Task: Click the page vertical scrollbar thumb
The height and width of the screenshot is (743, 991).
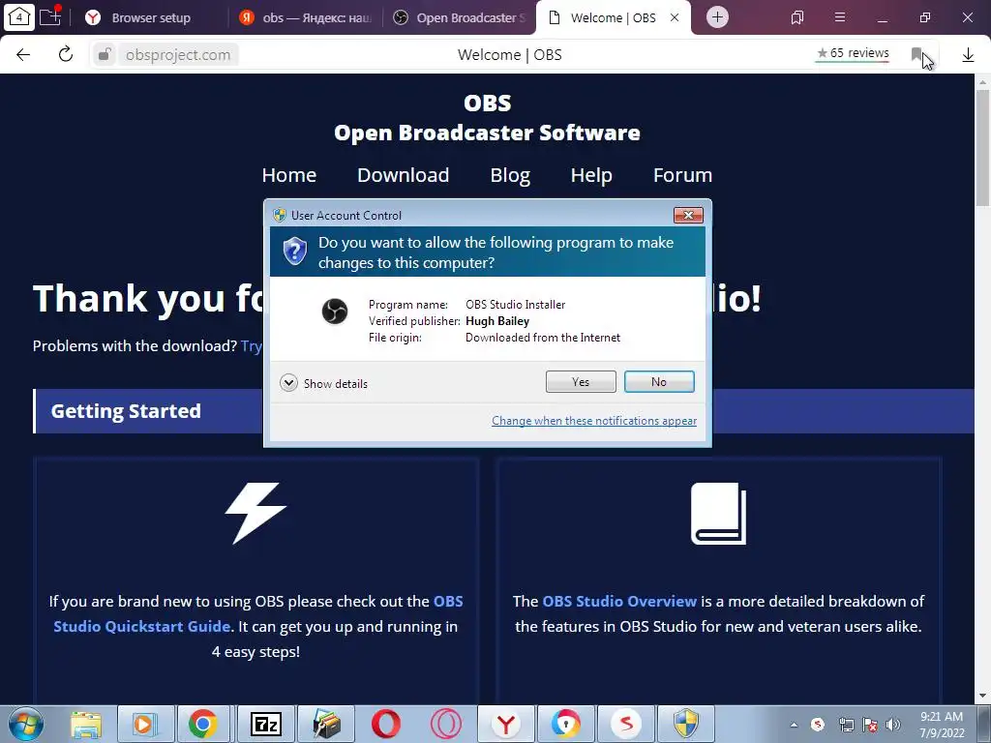Action: click(982, 147)
